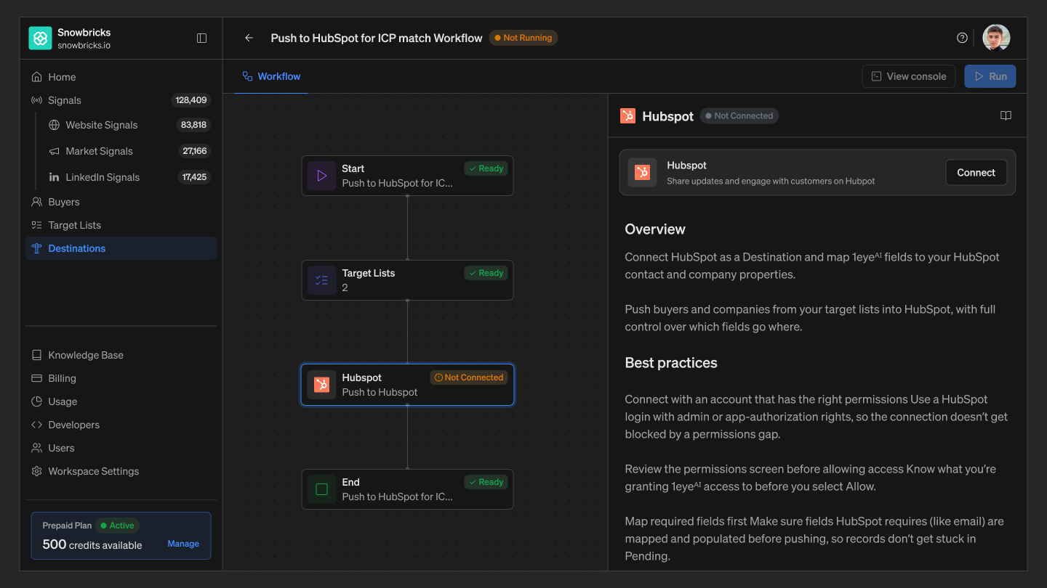Click the Overview heading

click(655, 229)
